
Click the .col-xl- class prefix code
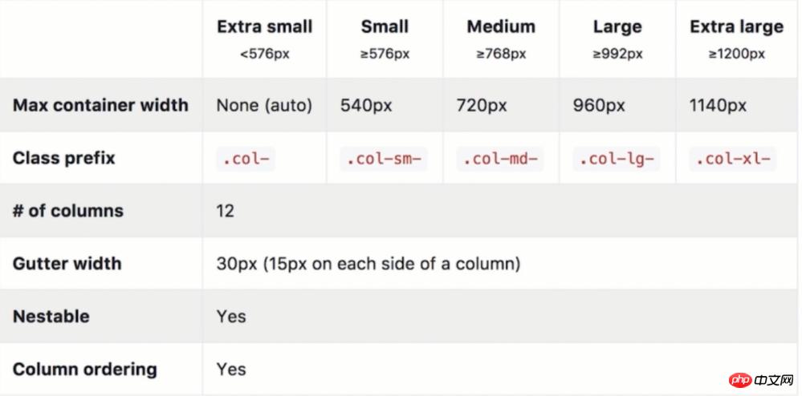click(733, 159)
